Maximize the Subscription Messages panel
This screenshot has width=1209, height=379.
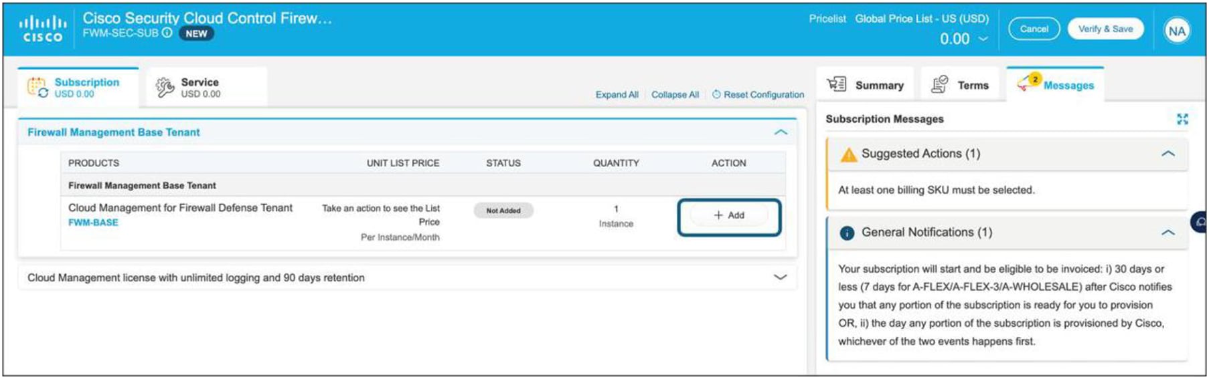click(1182, 119)
